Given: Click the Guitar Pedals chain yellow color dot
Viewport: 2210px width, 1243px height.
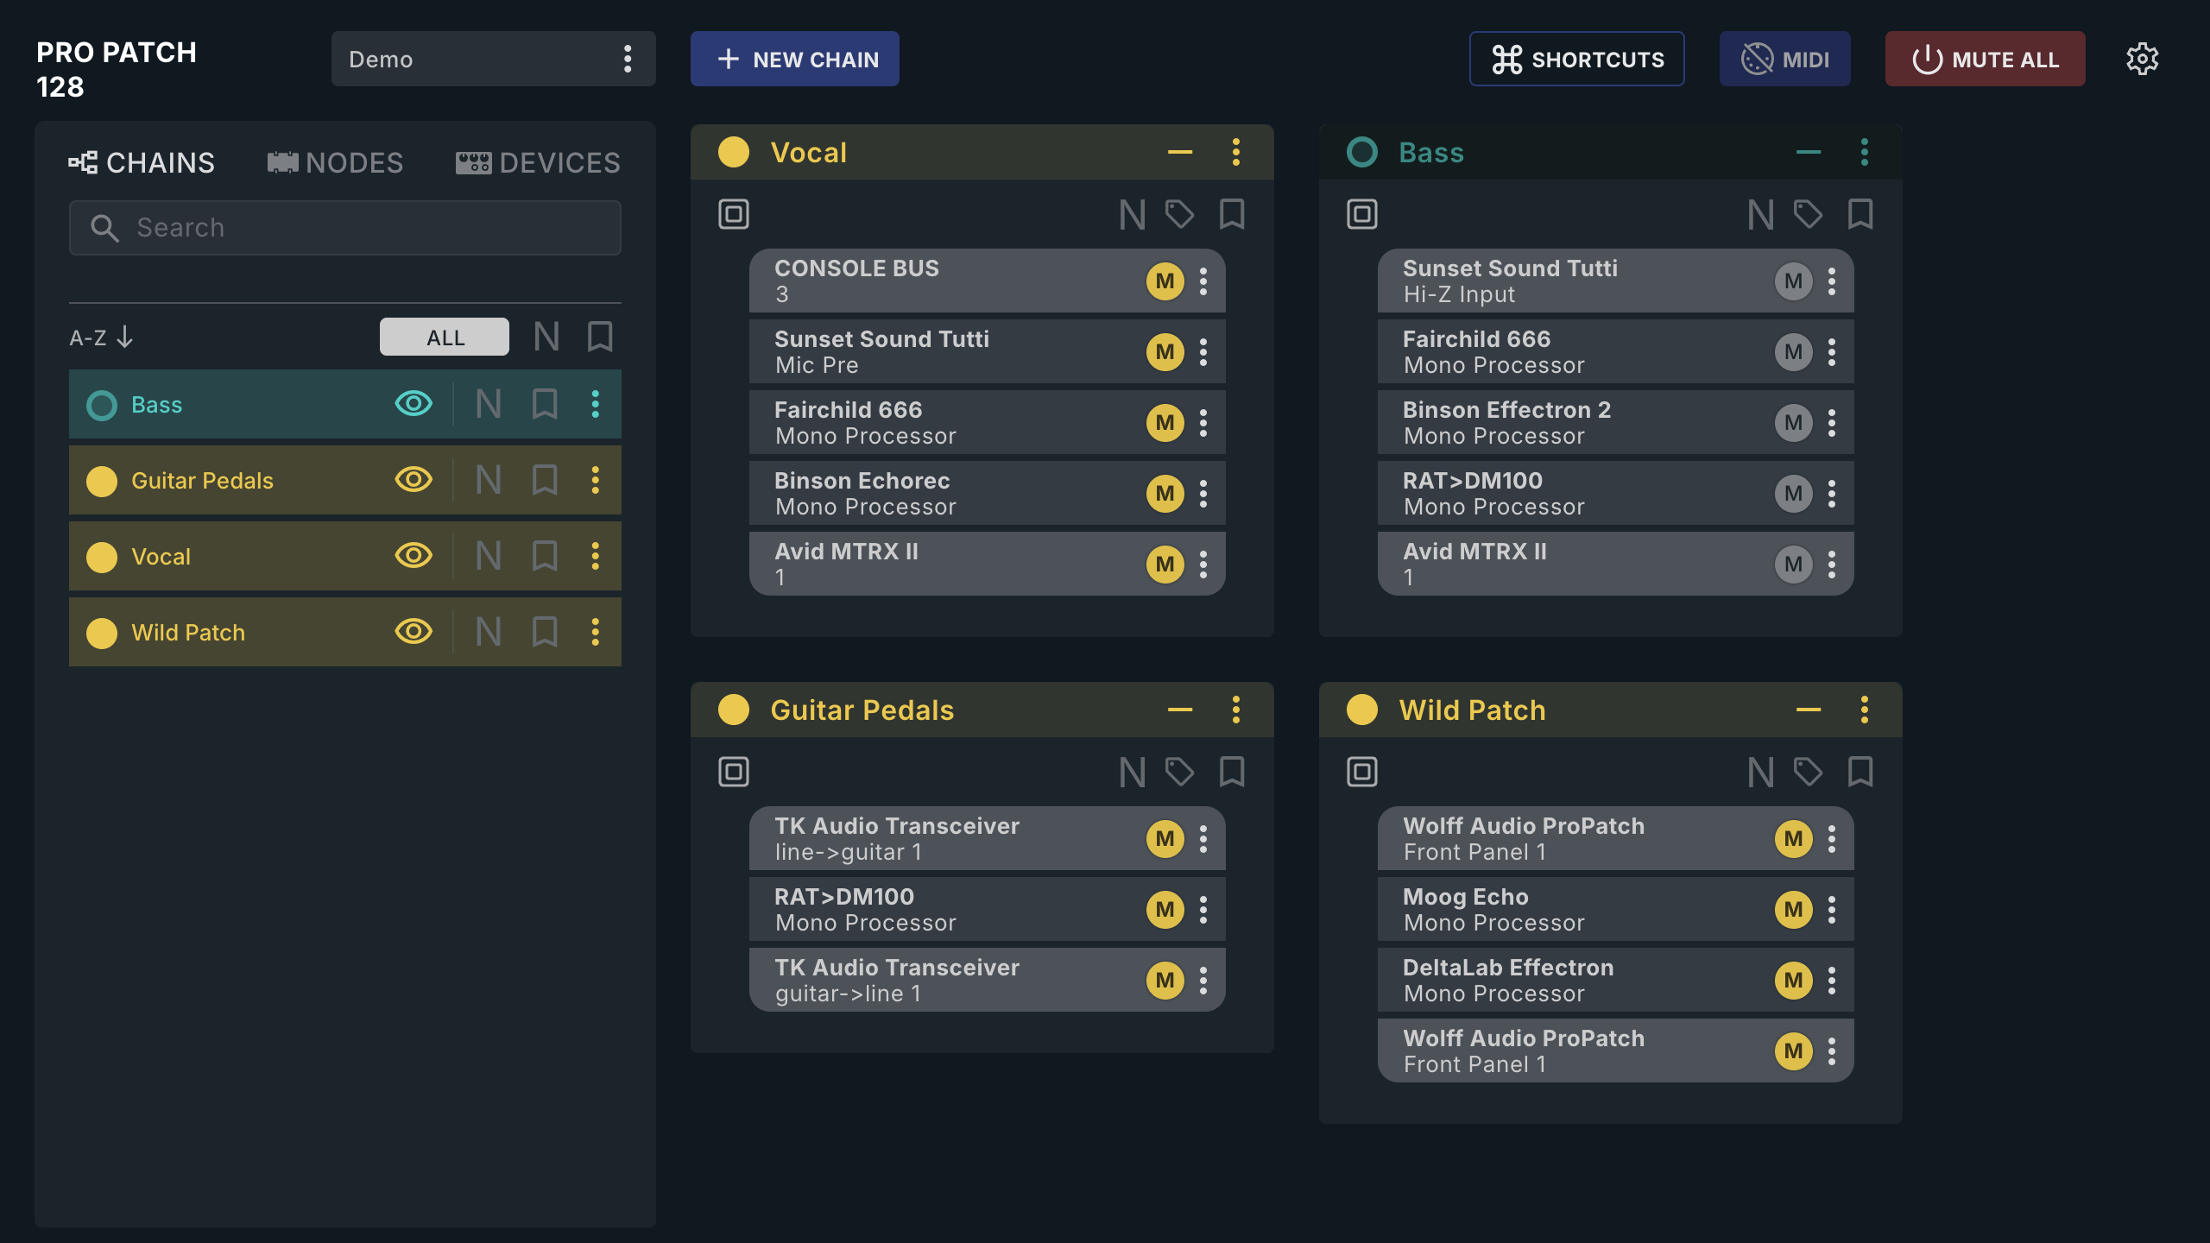Looking at the screenshot, I should (734, 710).
